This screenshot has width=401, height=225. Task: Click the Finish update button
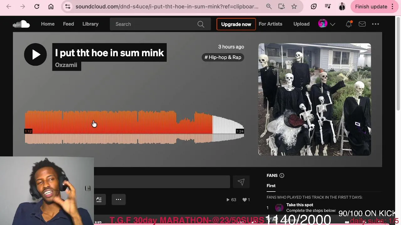pyautogui.click(x=371, y=7)
